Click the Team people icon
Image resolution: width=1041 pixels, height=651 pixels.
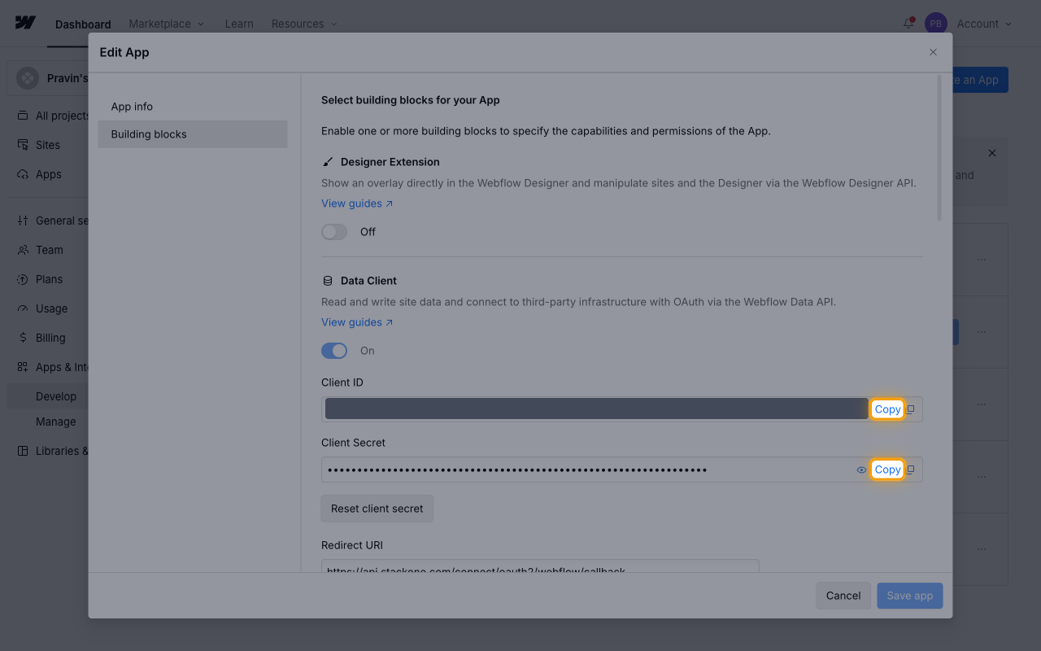tap(23, 250)
